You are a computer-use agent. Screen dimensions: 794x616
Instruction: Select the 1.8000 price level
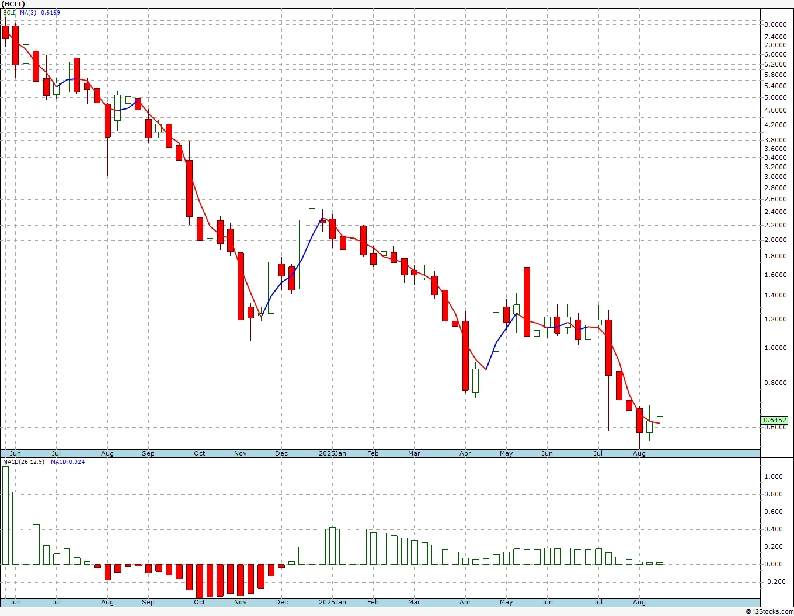click(775, 257)
